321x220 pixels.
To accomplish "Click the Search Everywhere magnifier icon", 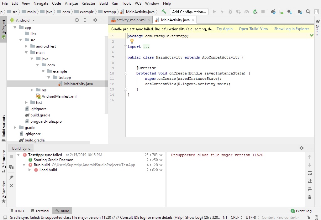I will coord(308,12).
